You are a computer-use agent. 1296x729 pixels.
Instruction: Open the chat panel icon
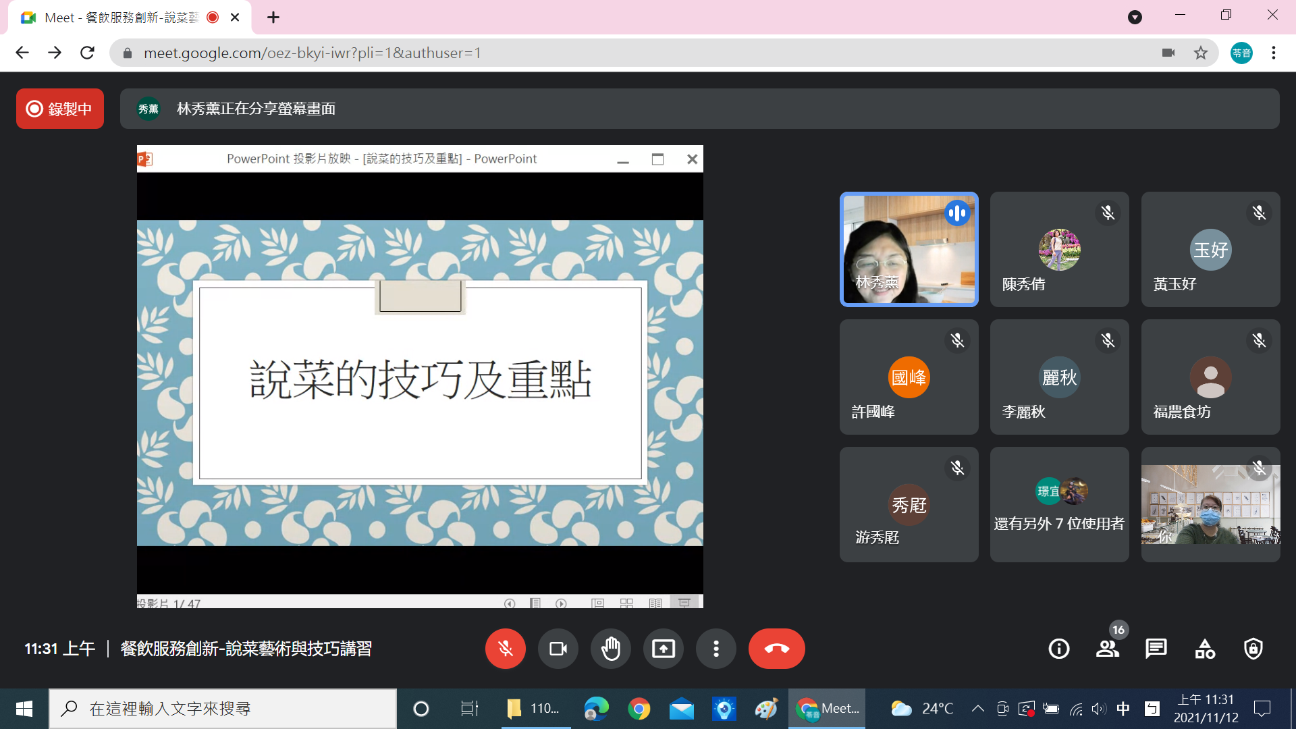click(x=1156, y=649)
